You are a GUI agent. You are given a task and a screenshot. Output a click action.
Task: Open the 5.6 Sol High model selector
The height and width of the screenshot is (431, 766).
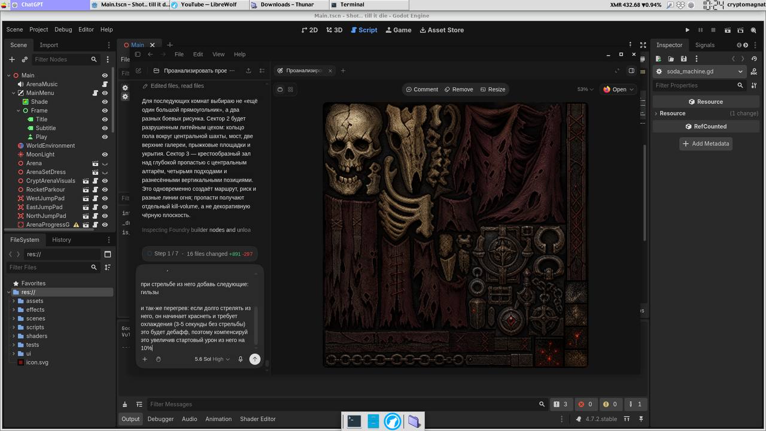[212, 359]
